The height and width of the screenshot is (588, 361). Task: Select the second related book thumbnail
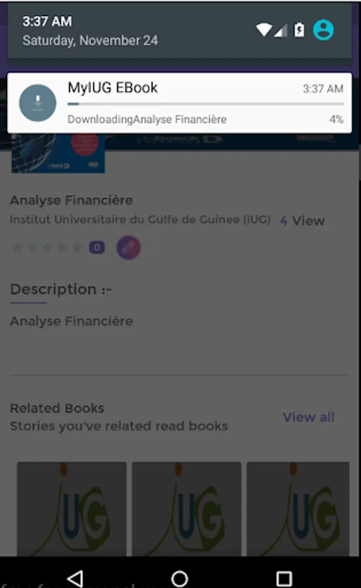point(186,509)
